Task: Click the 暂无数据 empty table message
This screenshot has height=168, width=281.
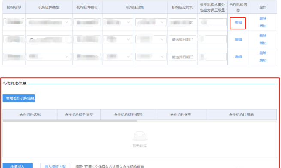Action: click(x=139, y=146)
